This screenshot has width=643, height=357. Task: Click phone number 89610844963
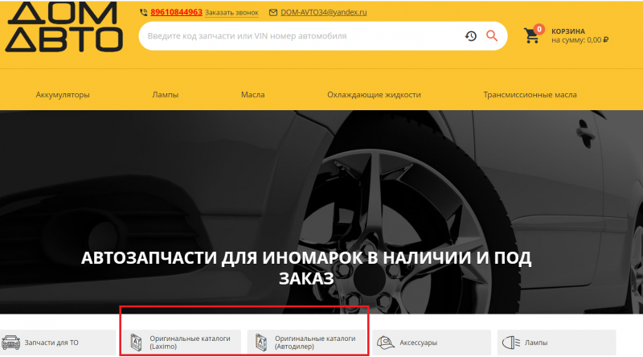pyautogui.click(x=176, y=13)
